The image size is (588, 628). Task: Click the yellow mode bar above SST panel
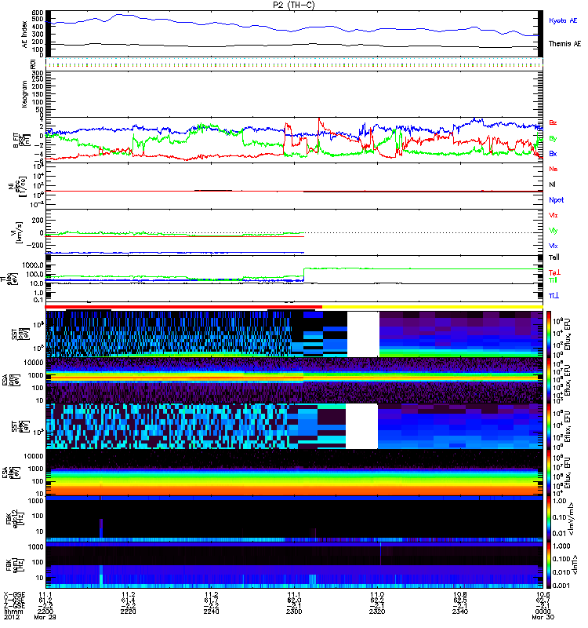(x=433, y=307)
